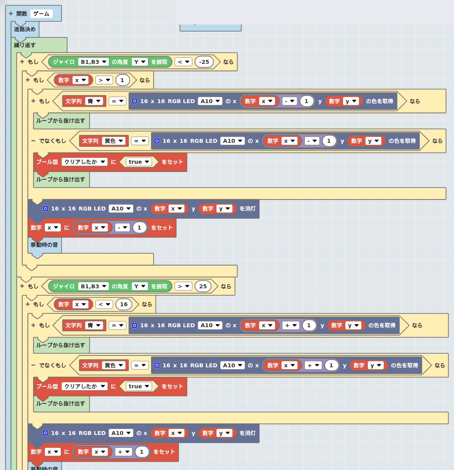This screenshot has height=470, width=454.
Task: Open = operator dropdown after 青 in x + 1 condition
Action: (118, 325)
